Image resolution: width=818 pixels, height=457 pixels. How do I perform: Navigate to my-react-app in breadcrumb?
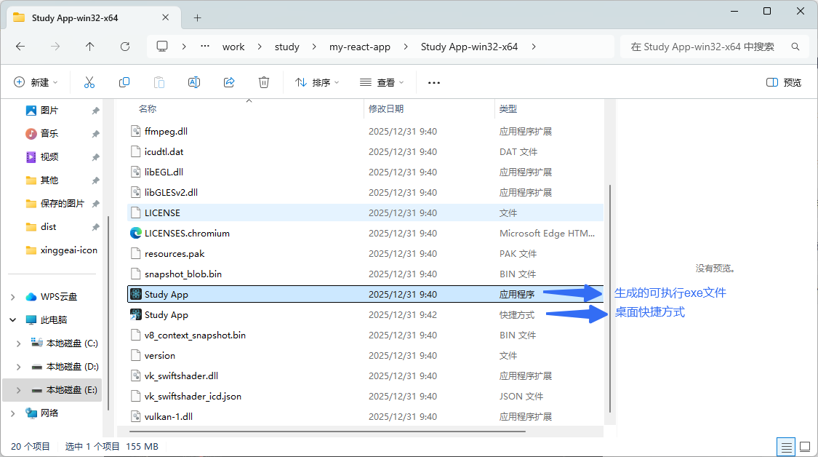coord(359,47)
